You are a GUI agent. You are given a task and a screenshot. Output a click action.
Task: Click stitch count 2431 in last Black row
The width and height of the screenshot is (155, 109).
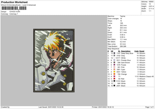tap(118, 86)
